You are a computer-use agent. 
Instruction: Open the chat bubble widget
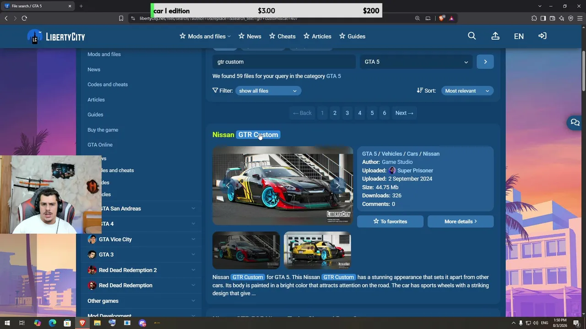[575, 122]
